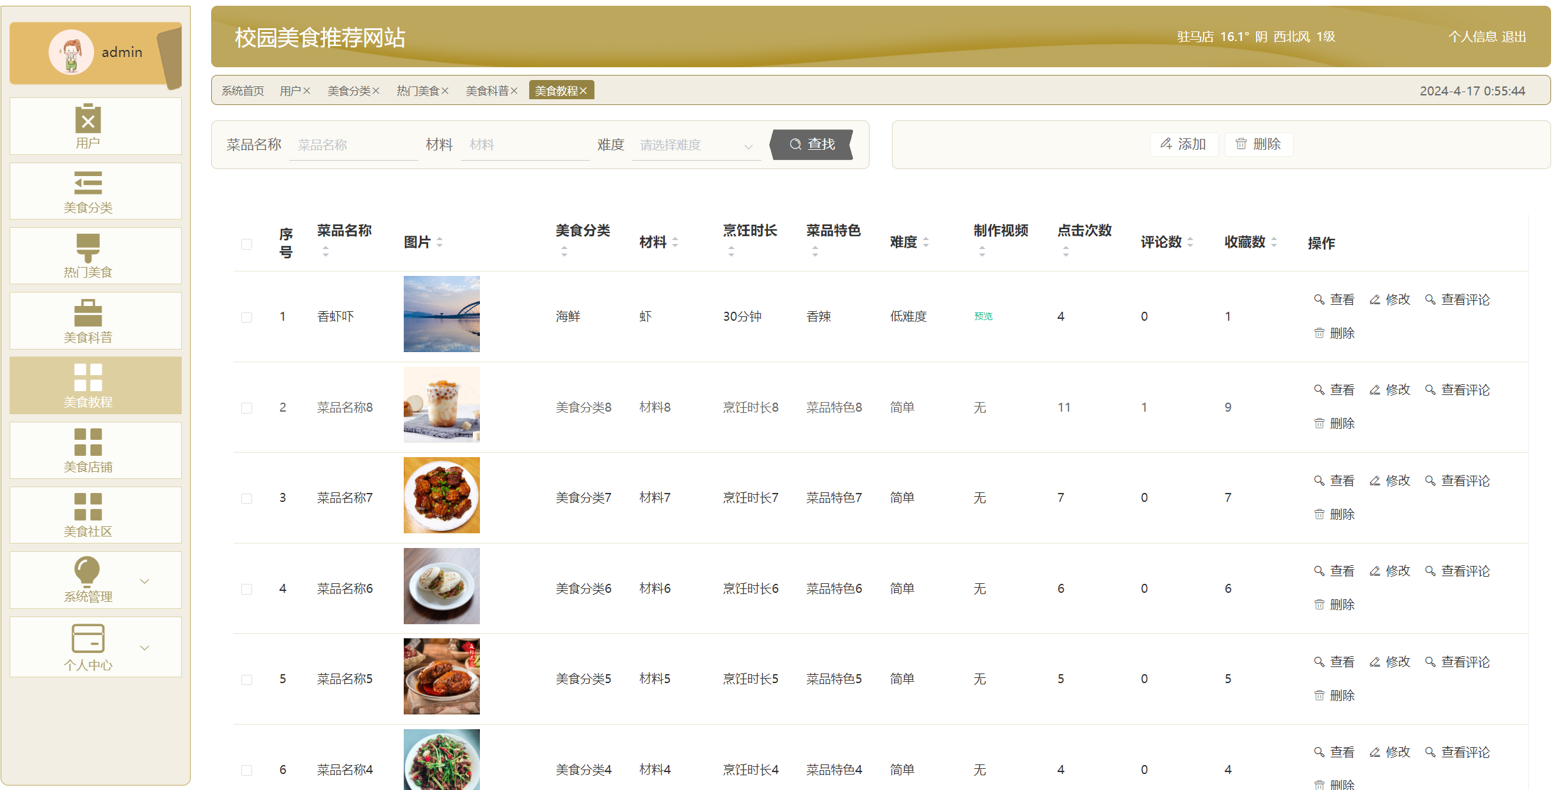1553x790 pixels.
Task: Close the 美食科普 tab
Action: click(514, 90)
